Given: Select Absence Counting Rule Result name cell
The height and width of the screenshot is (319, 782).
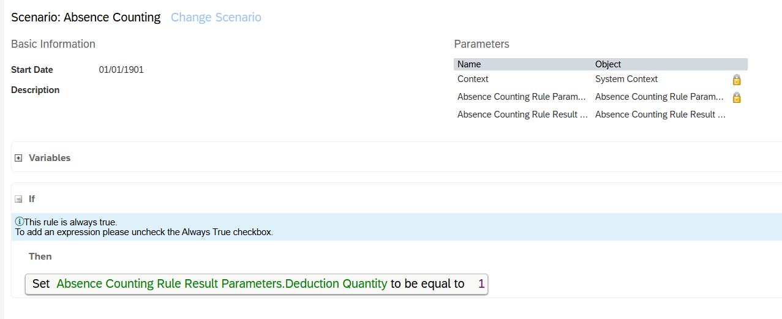Looking at the screenshot, I should (522, 114).
